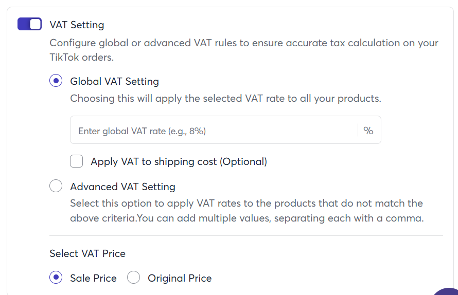
Task: Click the Select VAT Price heading
Action: [87, 253]
